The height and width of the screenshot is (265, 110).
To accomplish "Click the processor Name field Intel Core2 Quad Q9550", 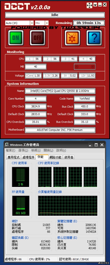I will [x=60, y=91].
